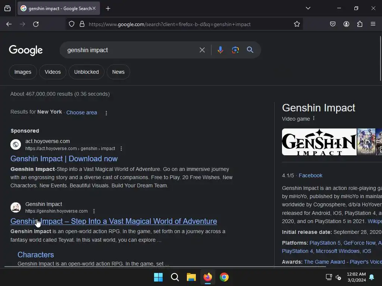The image size is (382, 286).
Task: Open the taskbar clock and date
Action: click(356, 277)
